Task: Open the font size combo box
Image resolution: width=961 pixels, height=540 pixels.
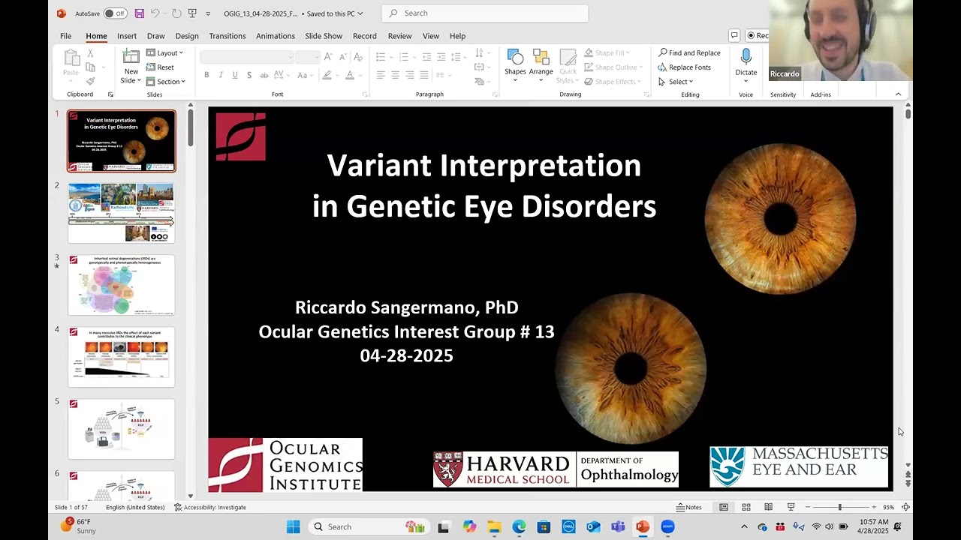Action: pyautogui.click(x=308, y=57)
